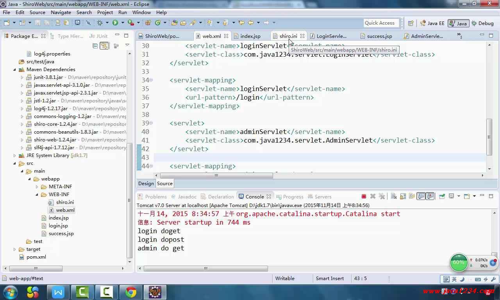Open Package Explorer view menu triangle

pos(127,45)
